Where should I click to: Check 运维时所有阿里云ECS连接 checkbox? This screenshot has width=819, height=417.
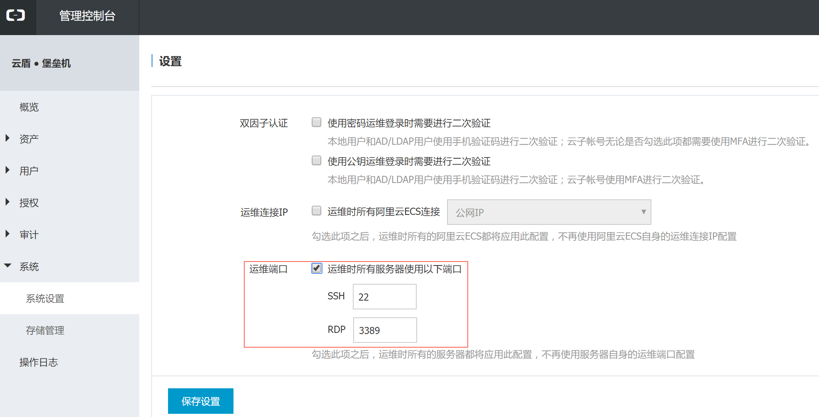pyautogui.click(x=317, y=210)
